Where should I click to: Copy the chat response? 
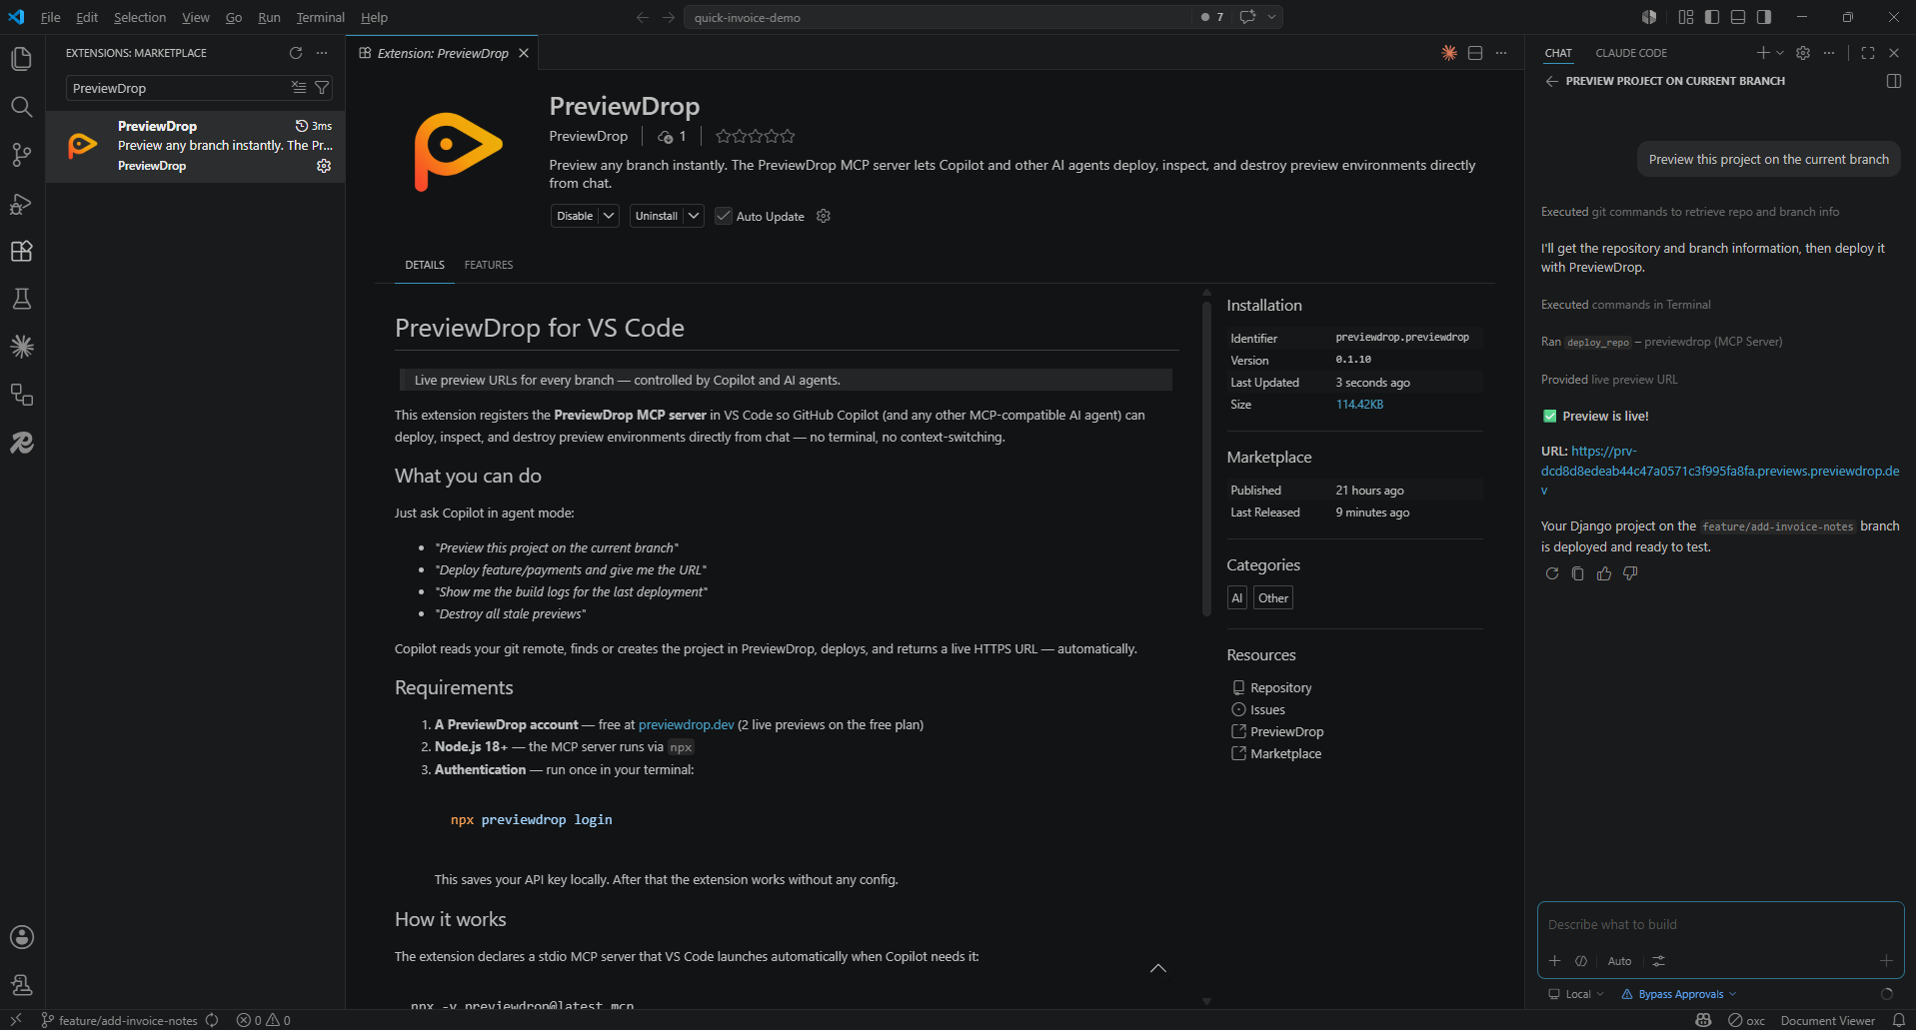pyautogui.click(x=1578, y=573)
